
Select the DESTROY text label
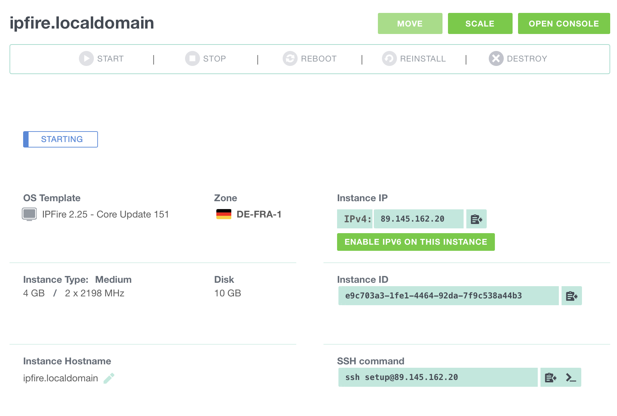[x=527, y=59]
